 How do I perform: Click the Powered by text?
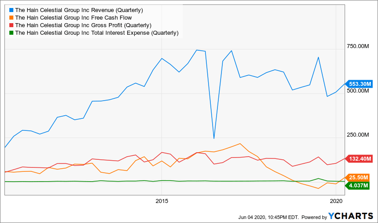coord(314,217)
